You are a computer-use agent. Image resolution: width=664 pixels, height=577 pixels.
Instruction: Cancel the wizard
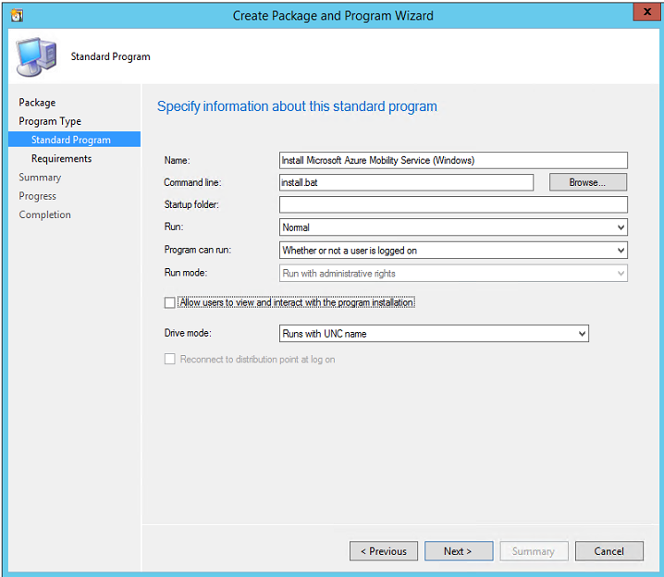[609, 551]
